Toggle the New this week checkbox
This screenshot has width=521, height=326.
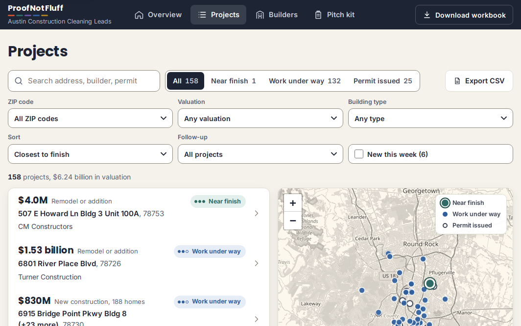tap(359, 154)
